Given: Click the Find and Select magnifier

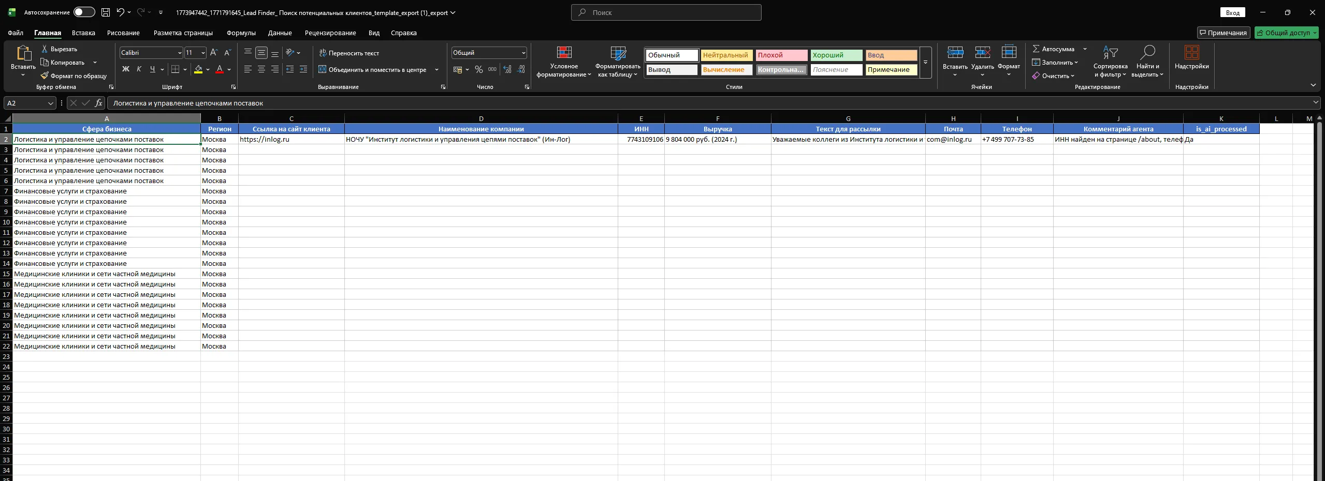Looking at the screenshot, I should click(1147, 53).
